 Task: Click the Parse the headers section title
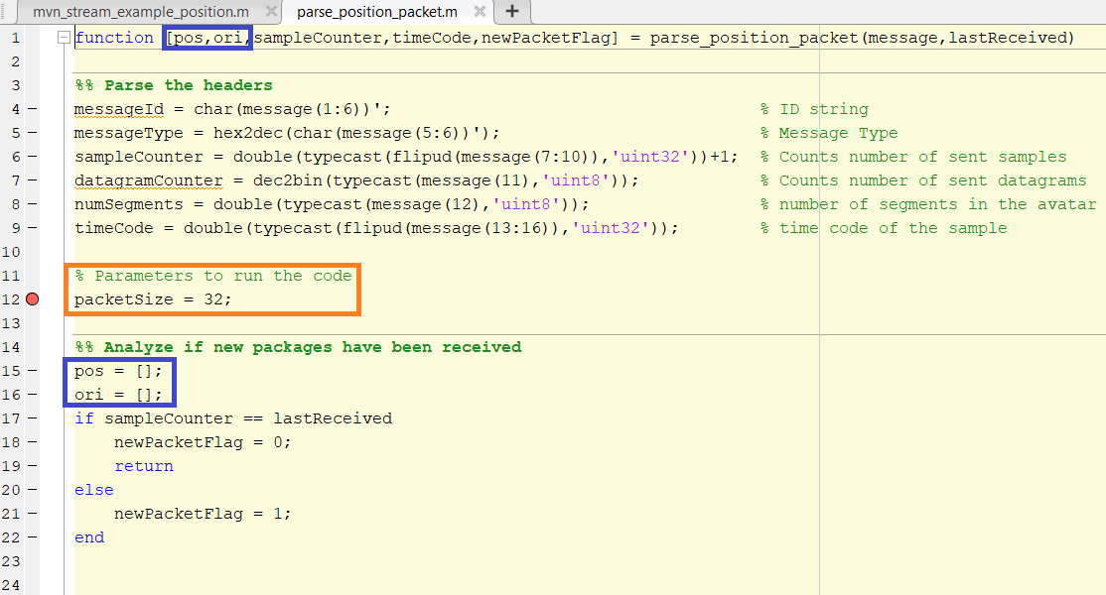point(189,85)
